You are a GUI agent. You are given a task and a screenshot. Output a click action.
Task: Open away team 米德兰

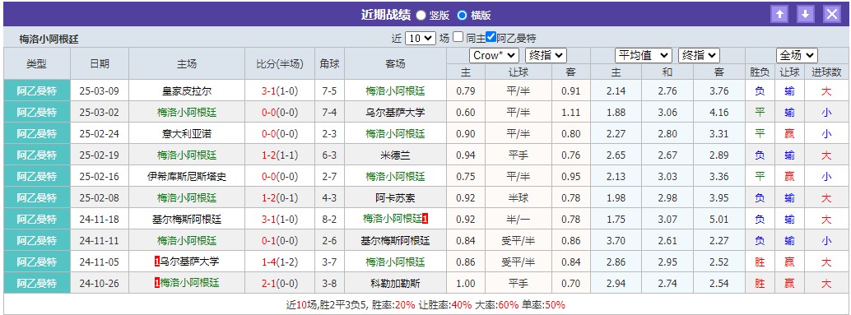pos(395,155)
